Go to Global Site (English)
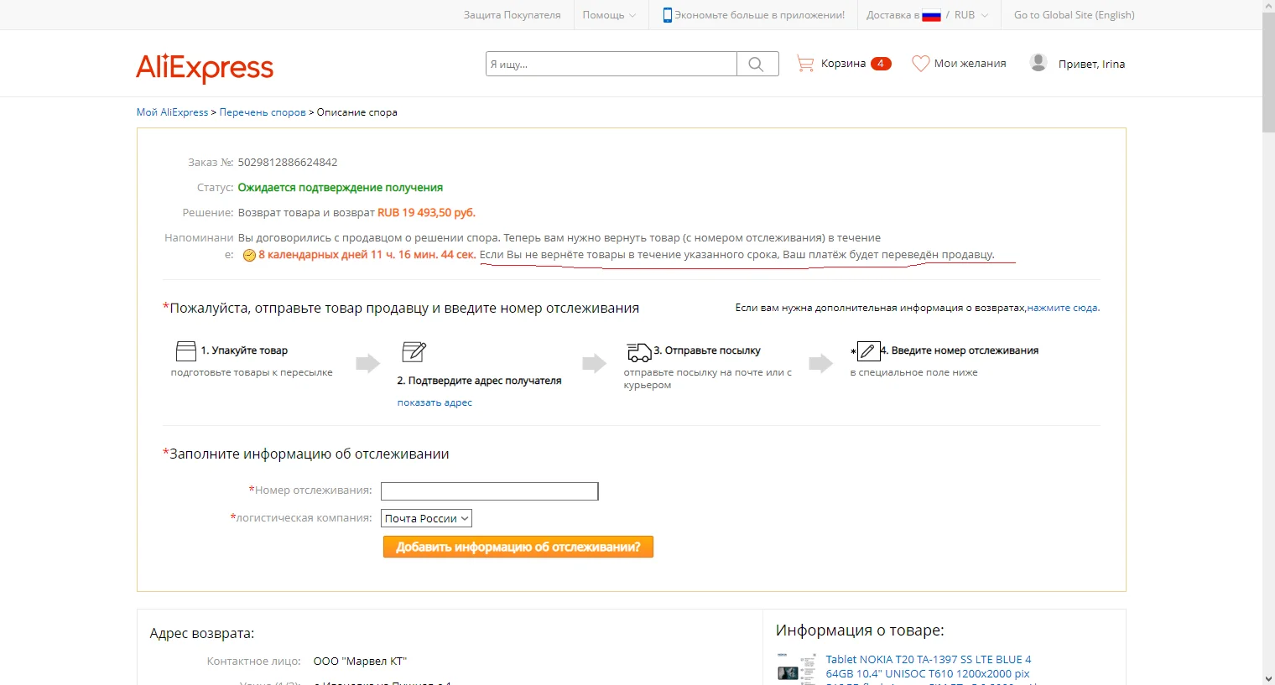This screenshot has width=1275, height=685. [1074, 15]
